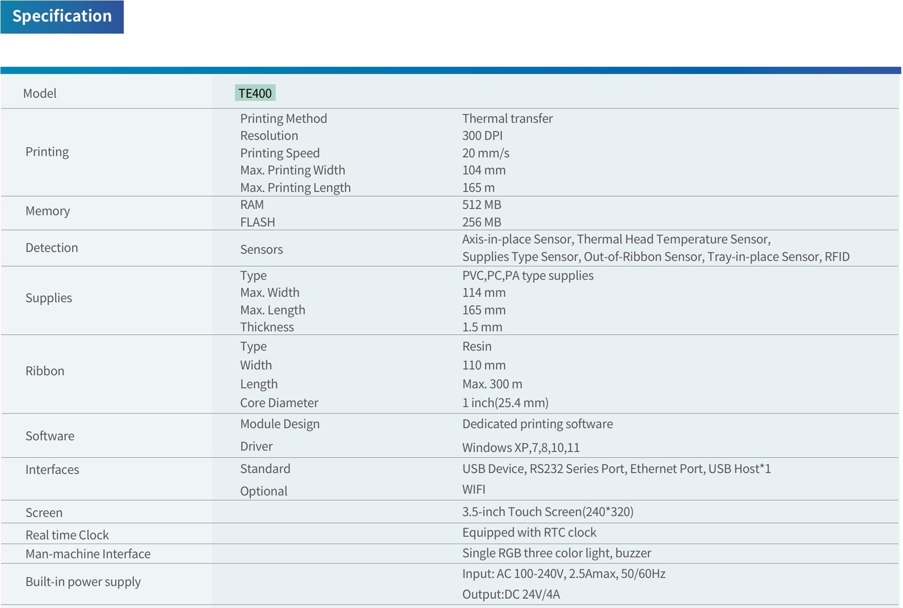Image resolution: width=903 pixels, height=608 pixels.
Task: Select the Resin value
Action: tap(477, 346)
